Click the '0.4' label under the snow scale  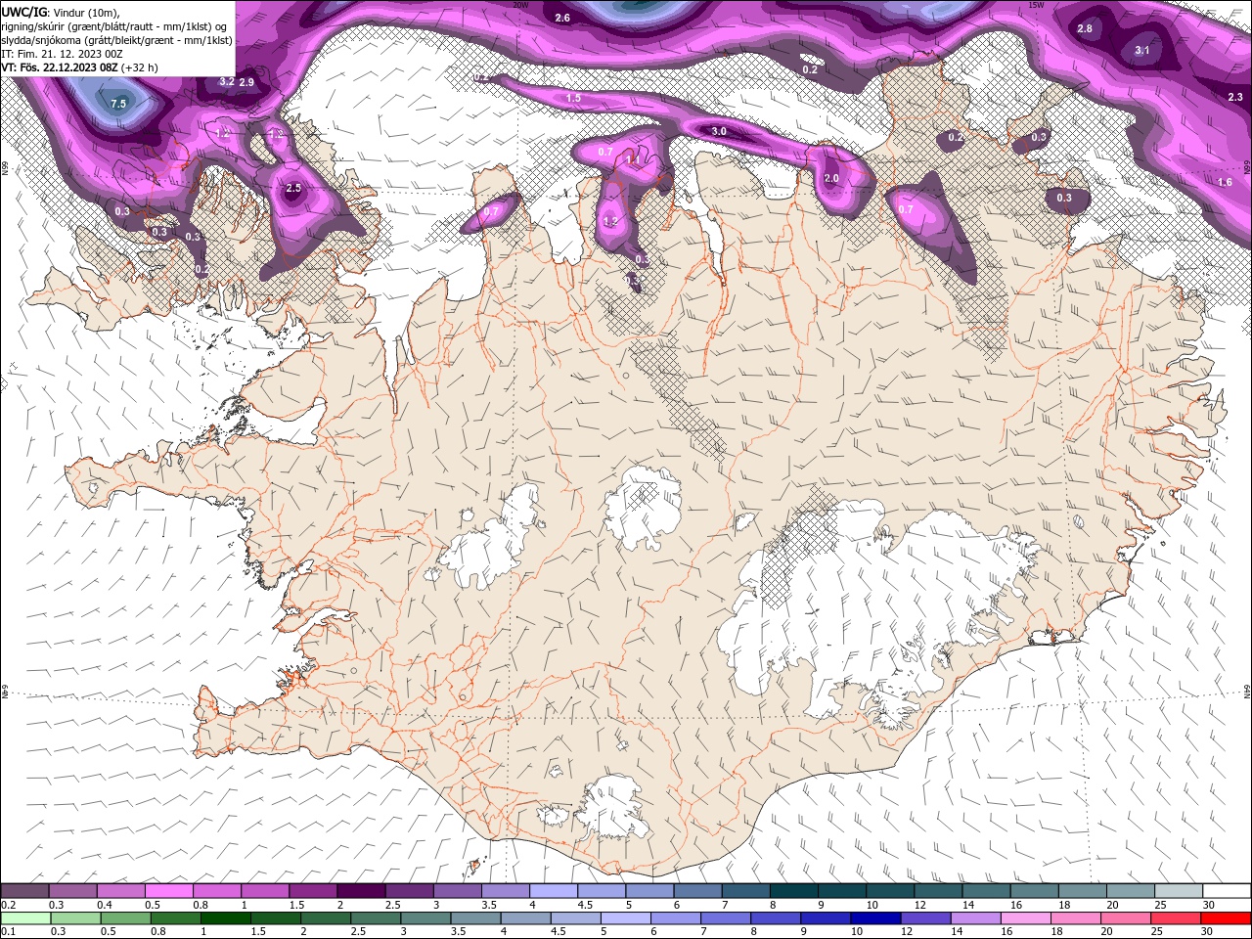[105, 905]
